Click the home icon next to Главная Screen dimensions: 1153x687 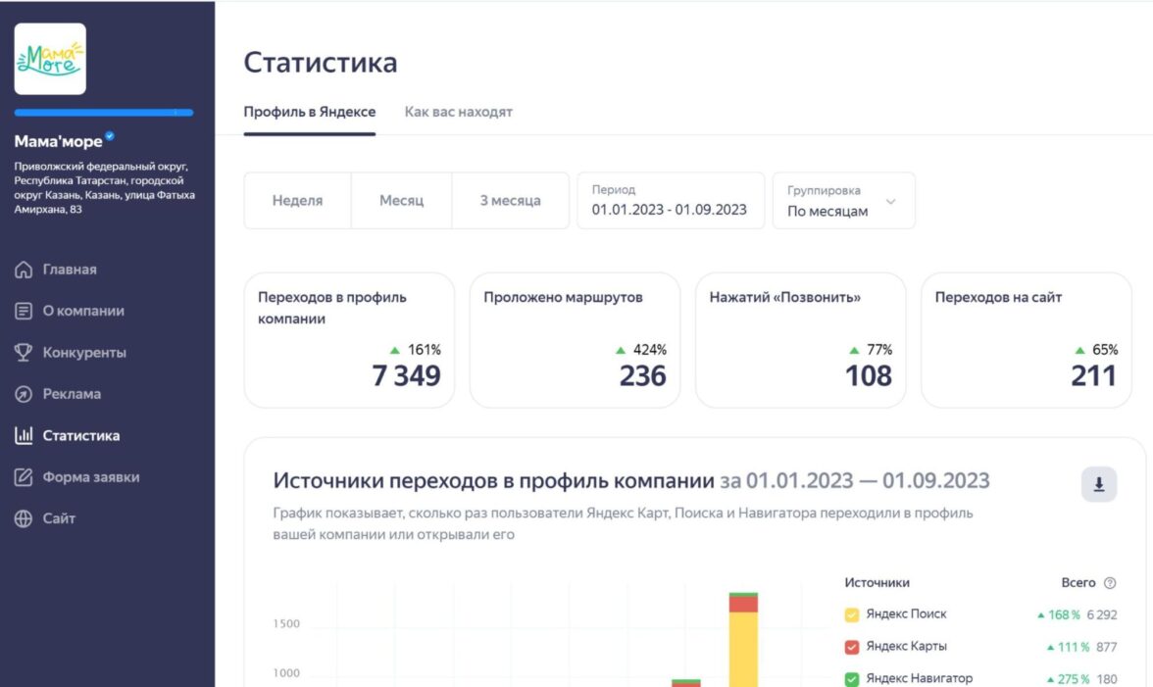tap(24, 270)
